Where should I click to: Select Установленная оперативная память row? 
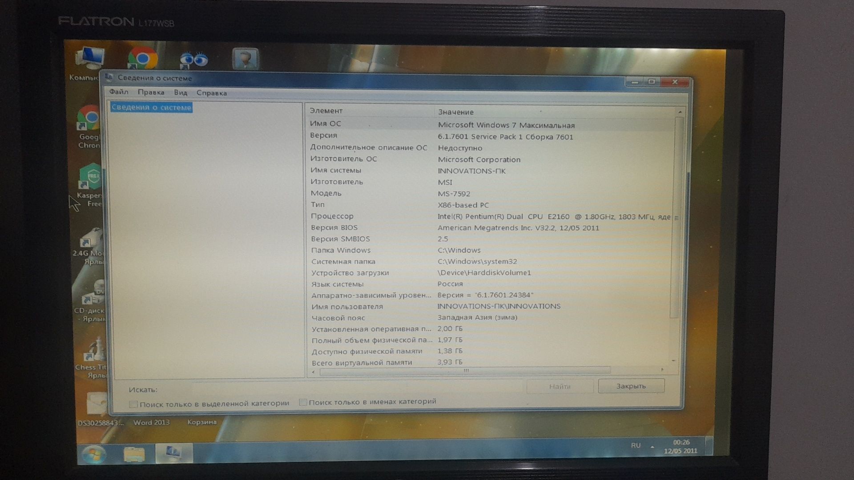[x=489, y=329]
